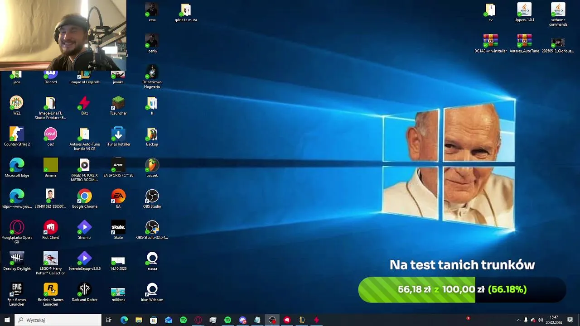Select the 'fl' desktop file
This screenshot has width=580, height=326.
coord(152,105)
